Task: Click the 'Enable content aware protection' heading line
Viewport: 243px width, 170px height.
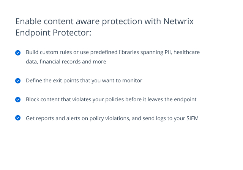Action: [104, 21]
